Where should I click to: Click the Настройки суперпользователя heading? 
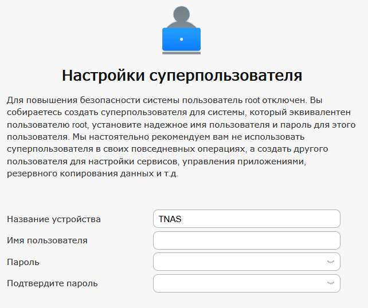point(182,76)
